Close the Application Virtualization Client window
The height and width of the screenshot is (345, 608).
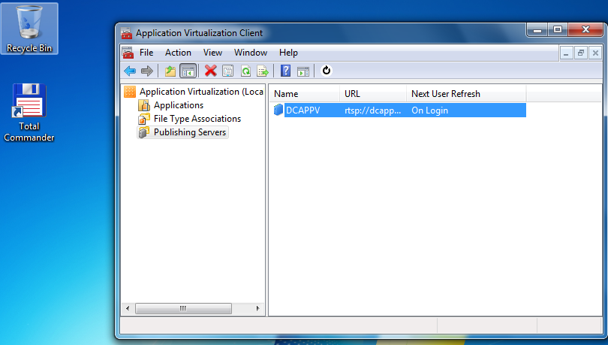pos(585,30)
